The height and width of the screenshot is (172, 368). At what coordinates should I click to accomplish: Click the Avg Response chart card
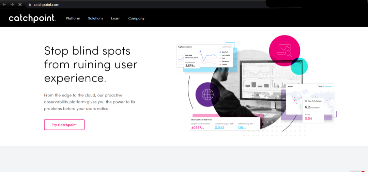click(x=205, y=56)
